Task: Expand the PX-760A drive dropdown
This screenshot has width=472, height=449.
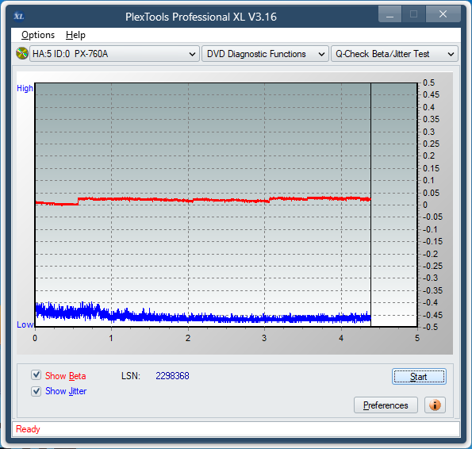Action: click(x=114, y=54)
